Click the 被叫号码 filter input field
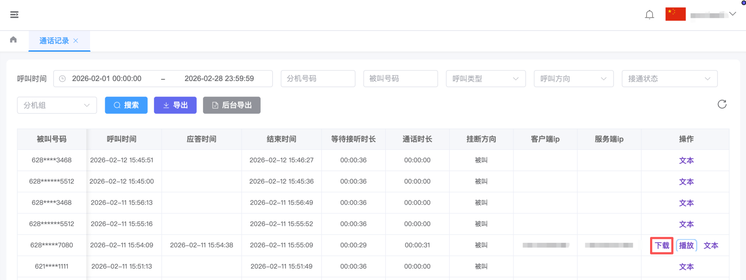This screenshot has width=746, height=280. click(x=400, y=79)
